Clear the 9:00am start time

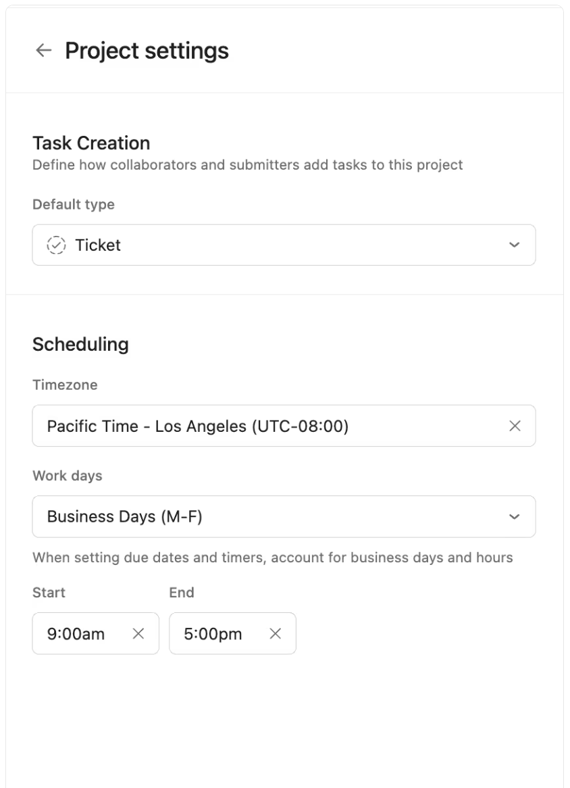pyautogui.click(x=138, y=633)
